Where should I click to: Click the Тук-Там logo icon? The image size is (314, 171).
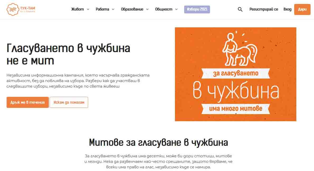pos(13,9)
